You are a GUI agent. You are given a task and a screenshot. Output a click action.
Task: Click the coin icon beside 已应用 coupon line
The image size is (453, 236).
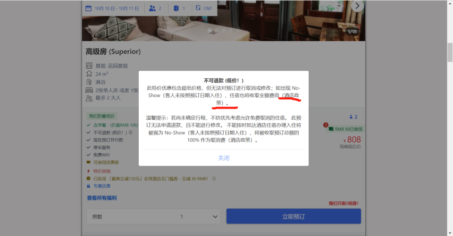88,178
